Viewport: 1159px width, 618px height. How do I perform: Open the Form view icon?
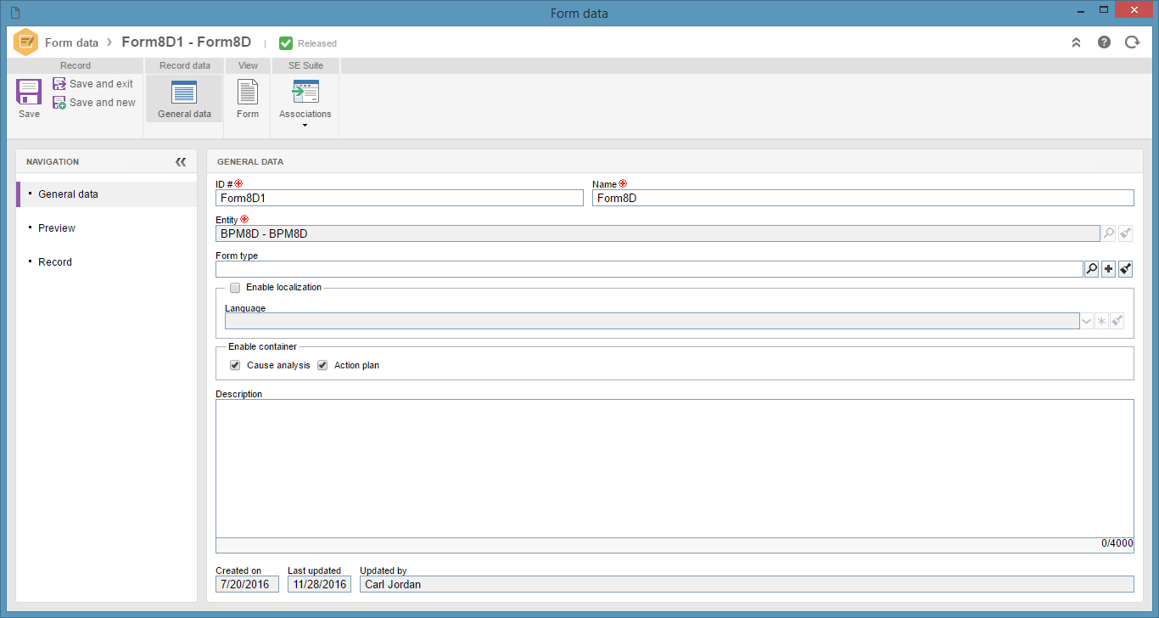[x=248, y=92]
